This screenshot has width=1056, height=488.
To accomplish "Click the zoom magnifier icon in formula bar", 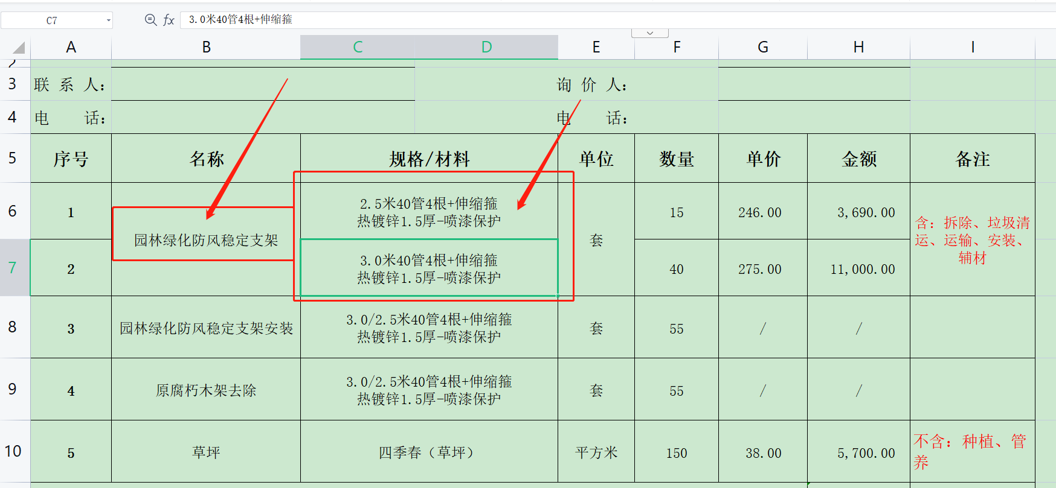I will click(150, 20).
